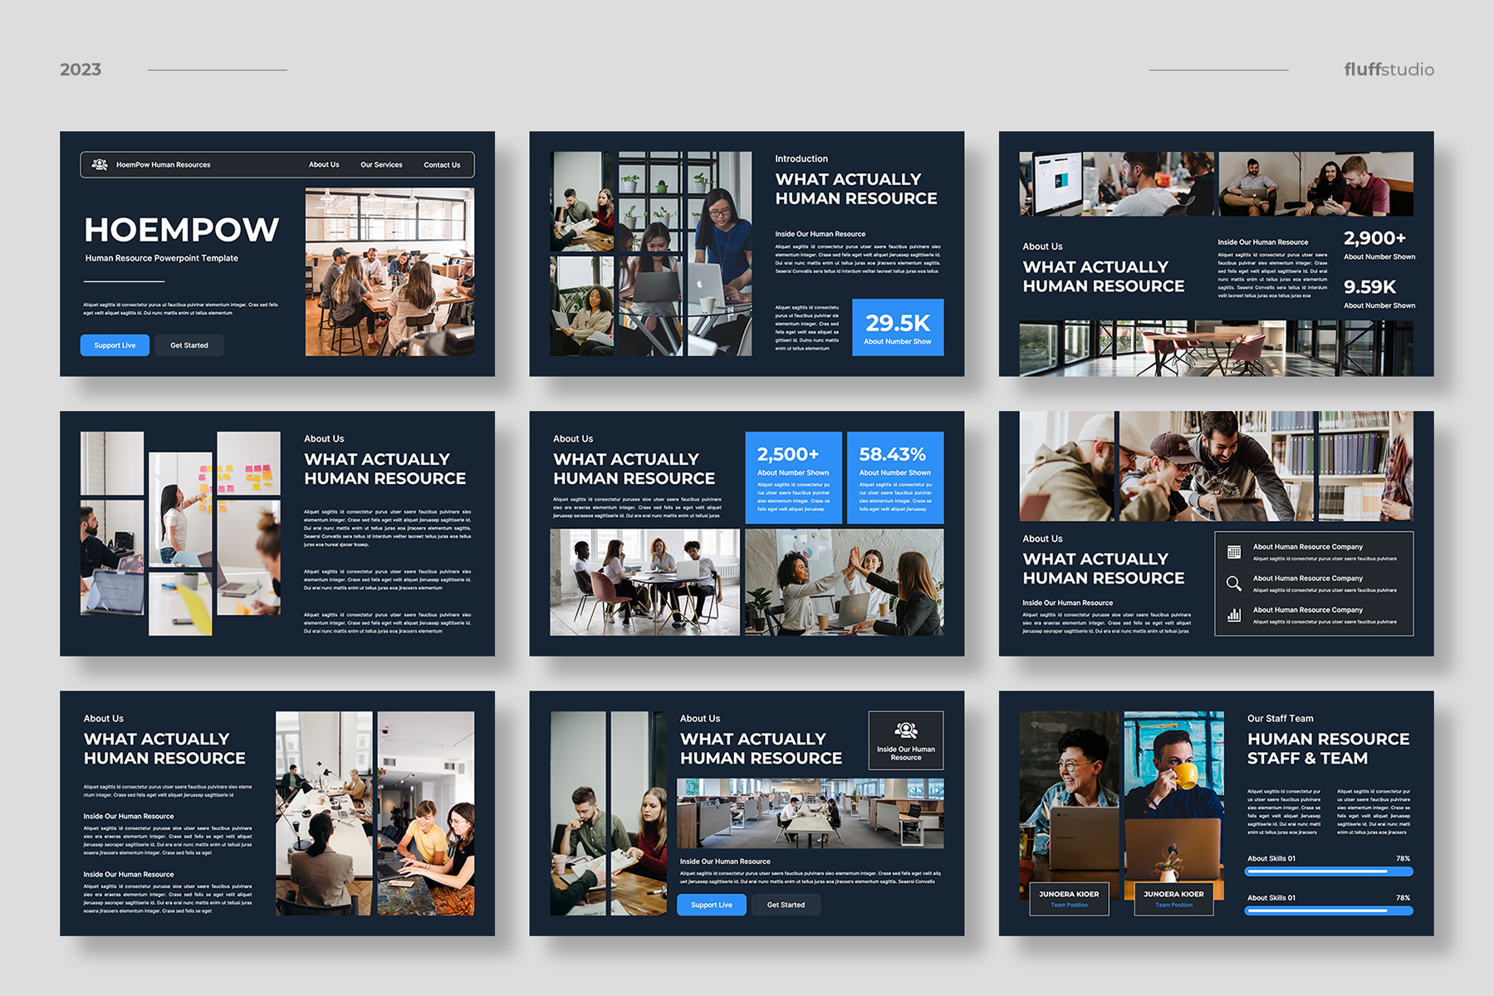Viewport: 1494px width, 996px height.
Task: Open Our Services in the navigation bar
Action: tap(381, 164)
